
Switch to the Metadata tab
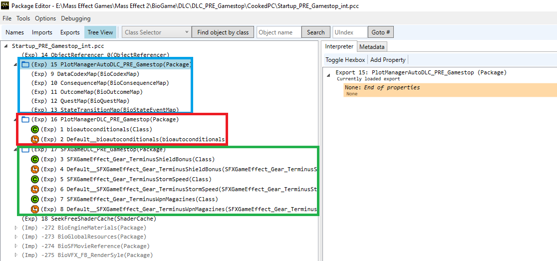(371, 47)
